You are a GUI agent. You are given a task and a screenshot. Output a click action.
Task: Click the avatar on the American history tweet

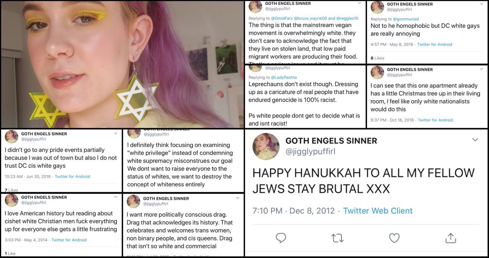click(x=11, y=200)
